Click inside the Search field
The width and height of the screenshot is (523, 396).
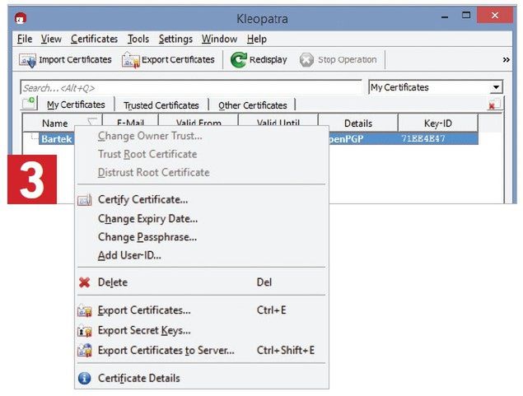click(191, 87)
